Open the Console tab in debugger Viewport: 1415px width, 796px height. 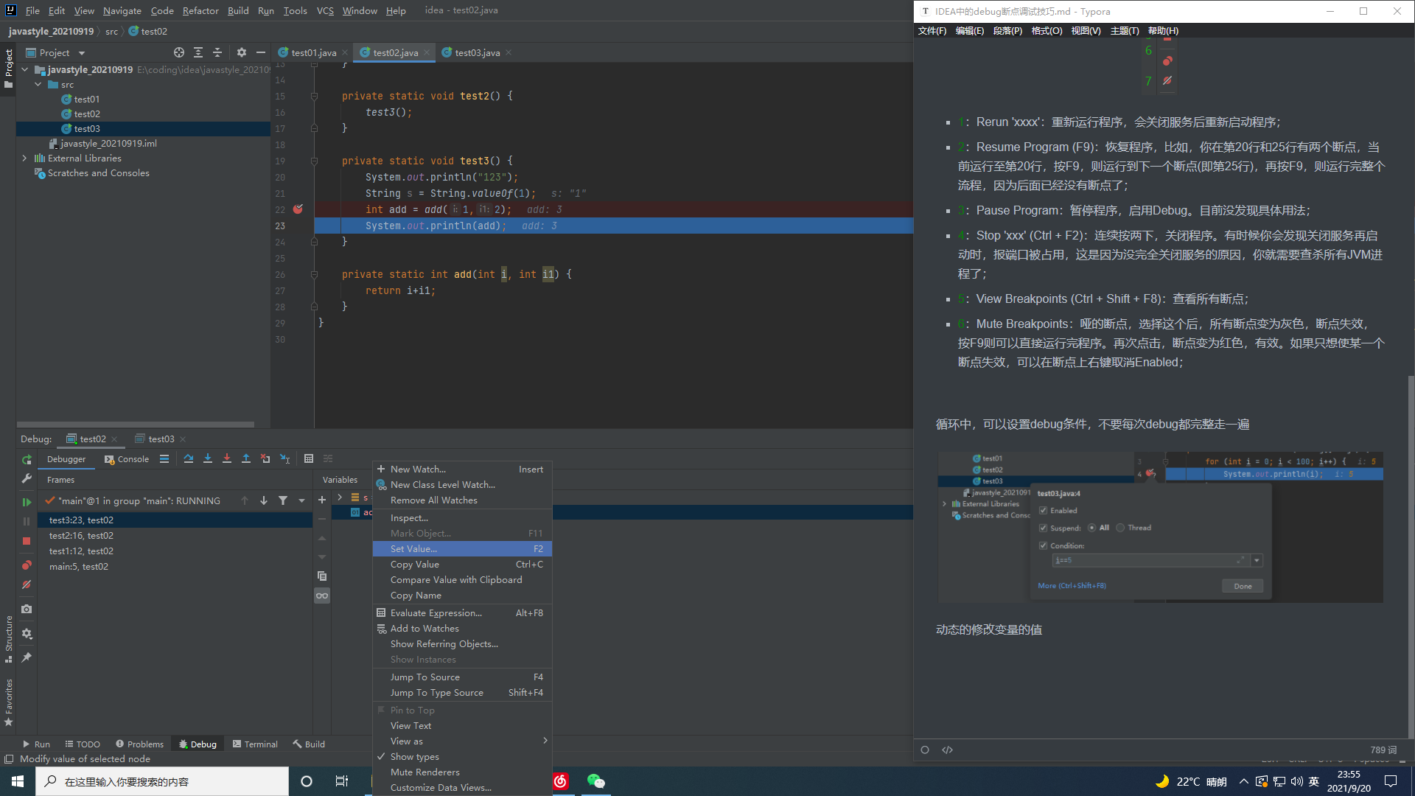coord(127,459)
